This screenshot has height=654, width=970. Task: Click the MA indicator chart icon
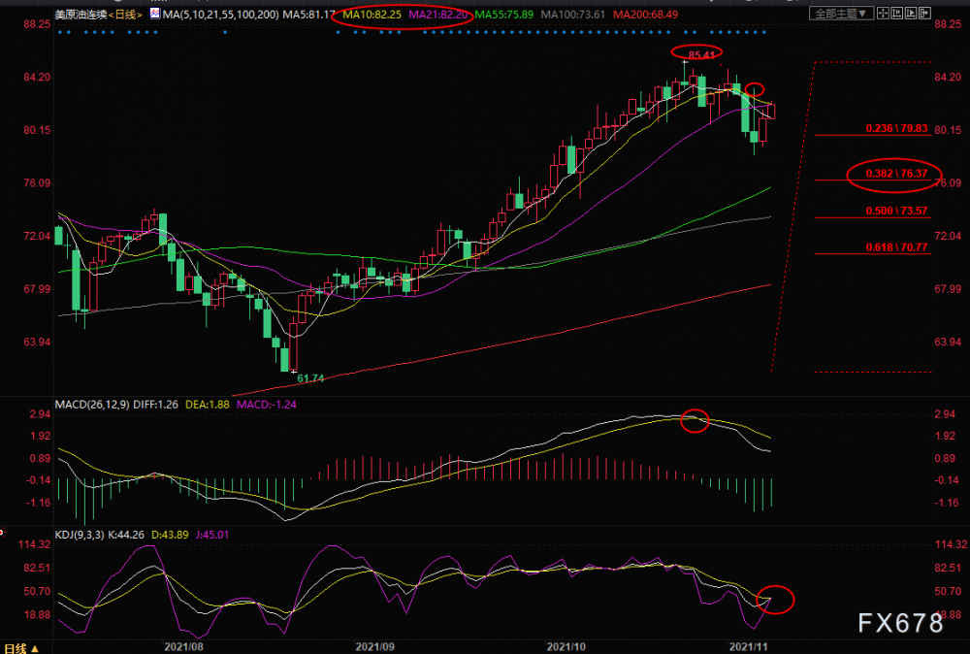[154, 13]
